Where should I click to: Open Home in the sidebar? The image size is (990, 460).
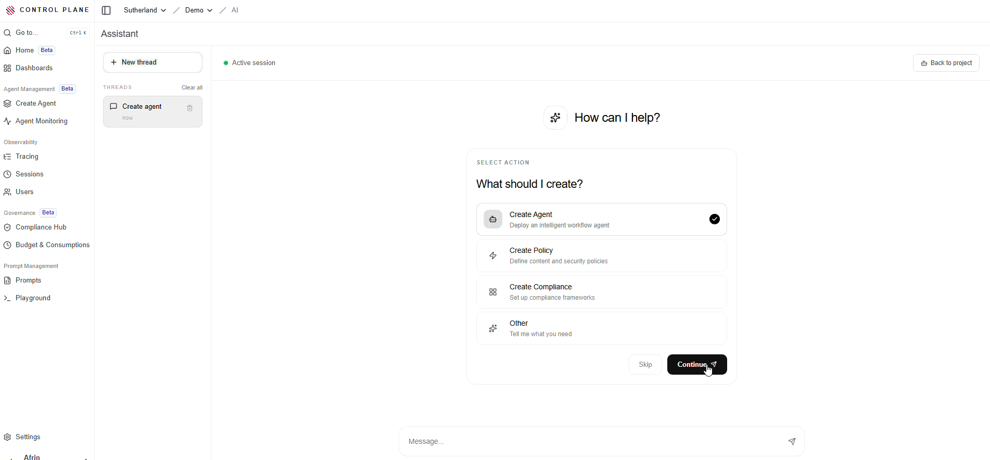[24, 50]
